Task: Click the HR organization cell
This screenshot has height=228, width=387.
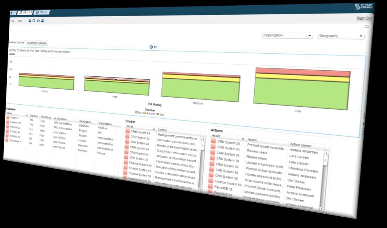Action: pos(100,133)
